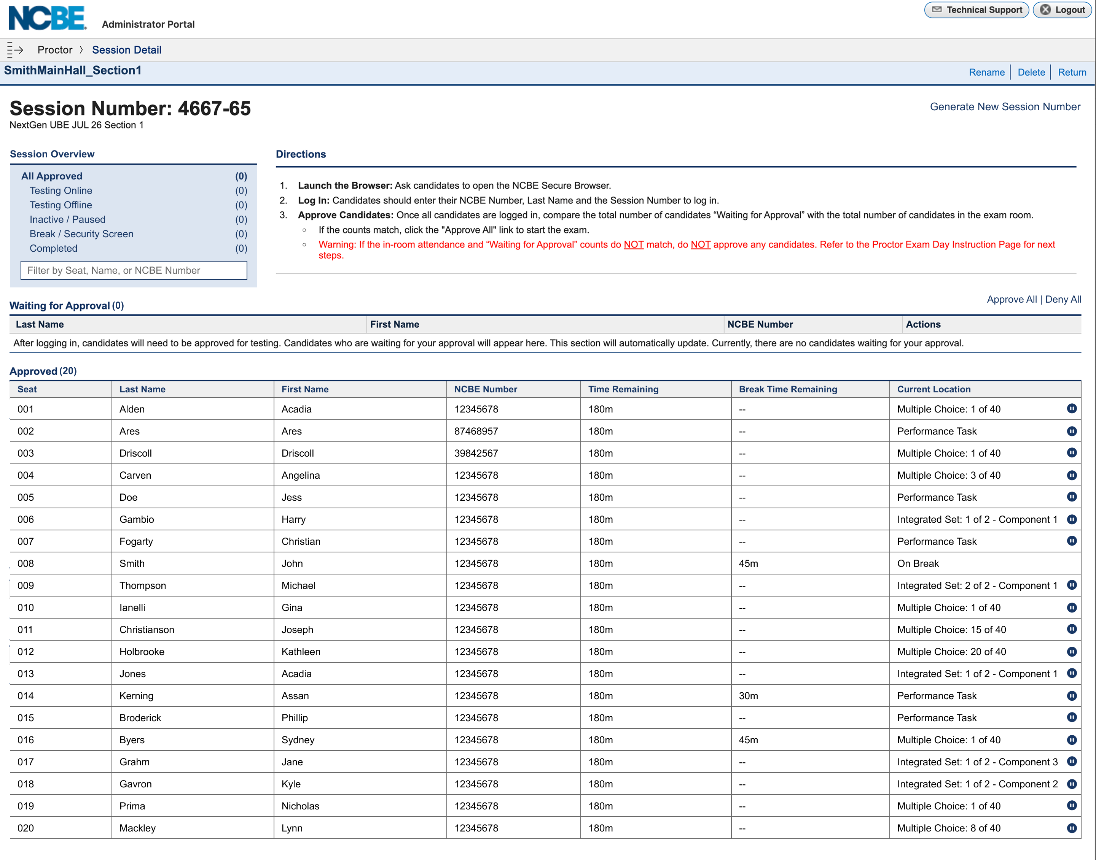Approve all waiting candidates
The height and width of the screenshot is (860, 1096).
click(x=1012, y=299)
